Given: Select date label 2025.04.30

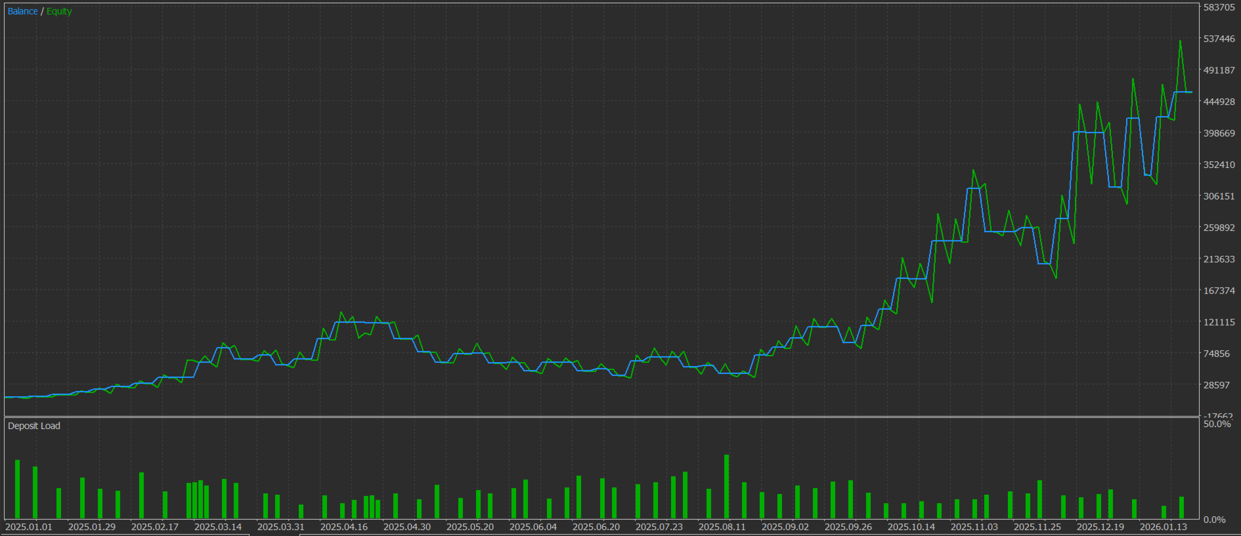Looking at the screenshot, I should 407,527.
